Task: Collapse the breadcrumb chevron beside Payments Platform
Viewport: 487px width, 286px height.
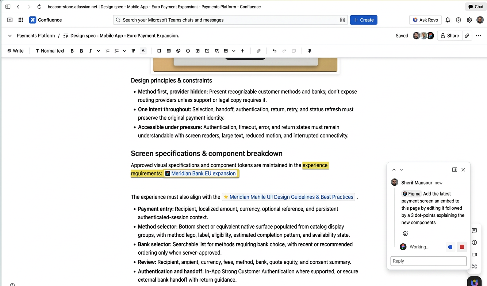Action: (x=10, y=36)
